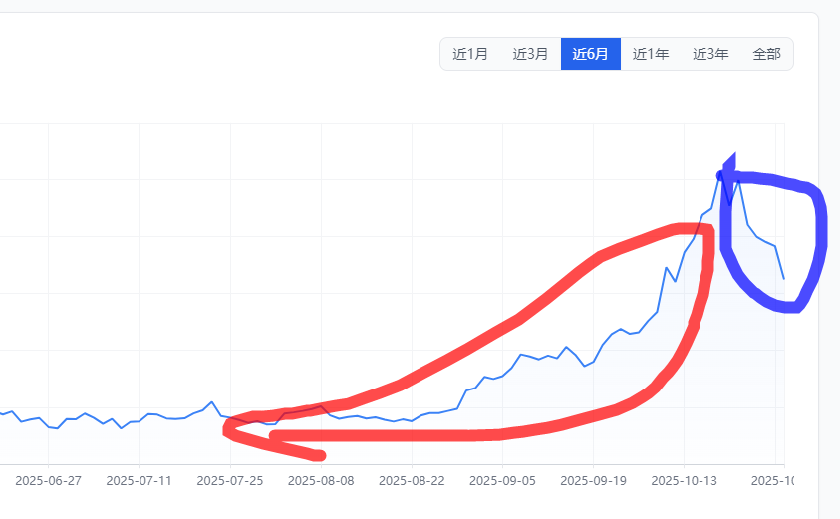Click the tail end of the red arrow

319,456
